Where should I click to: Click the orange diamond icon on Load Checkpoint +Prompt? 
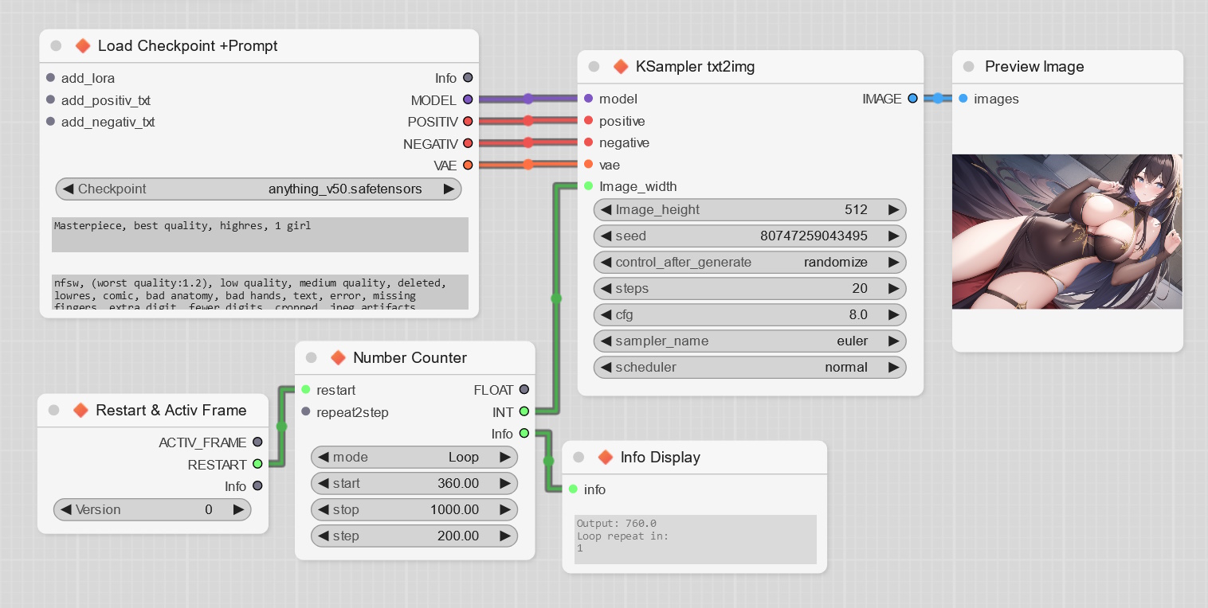(83, 46)
